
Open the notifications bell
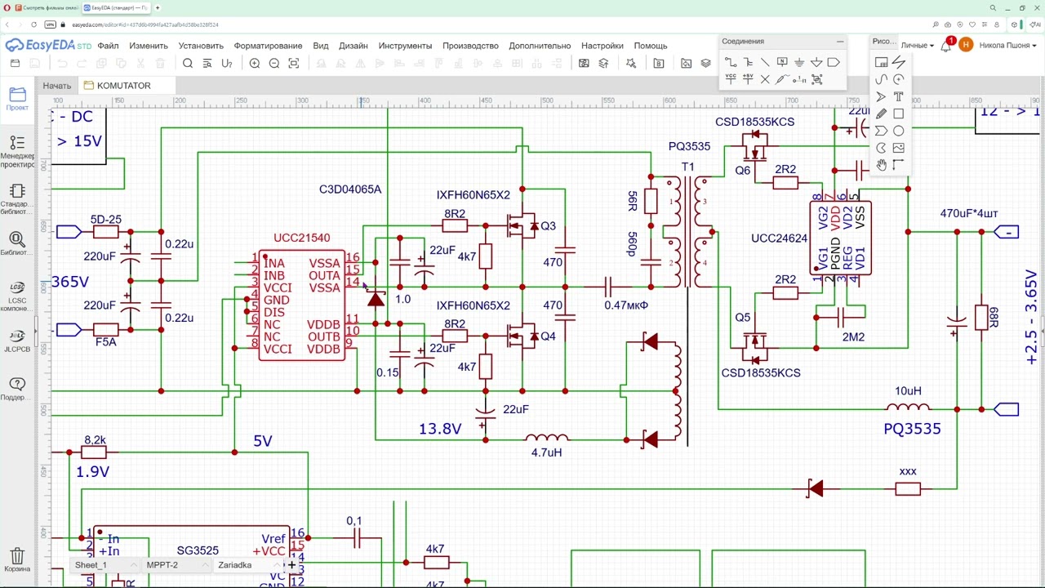(x=946, y=46)
